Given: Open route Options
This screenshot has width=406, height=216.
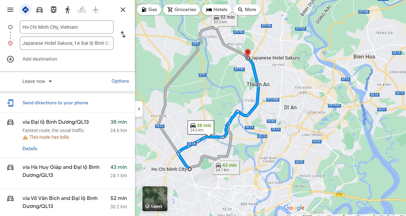Looking at the screenshot, I should point(120,81).
